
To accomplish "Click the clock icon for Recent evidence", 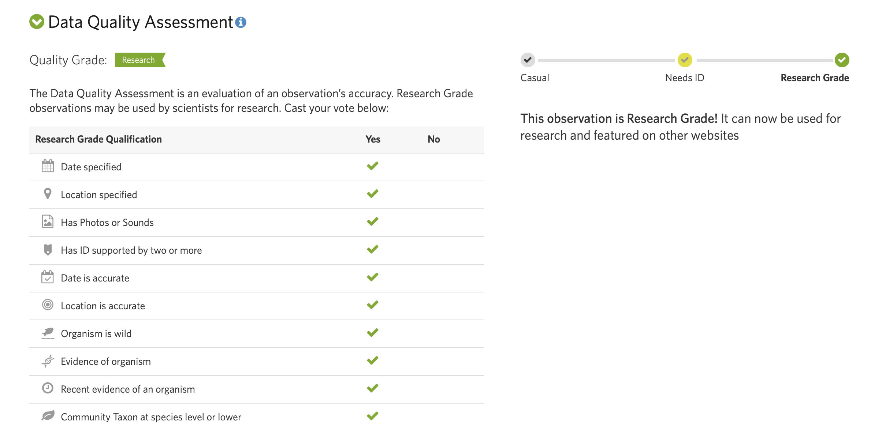I will 48,388.
